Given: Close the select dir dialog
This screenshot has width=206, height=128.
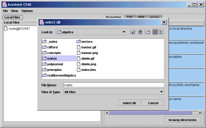Looking at the screenshot, I should pos(164,22).
